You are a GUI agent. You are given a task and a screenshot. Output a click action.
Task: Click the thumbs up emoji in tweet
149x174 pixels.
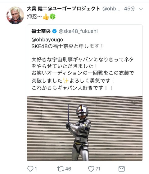[x=46, y=17]
